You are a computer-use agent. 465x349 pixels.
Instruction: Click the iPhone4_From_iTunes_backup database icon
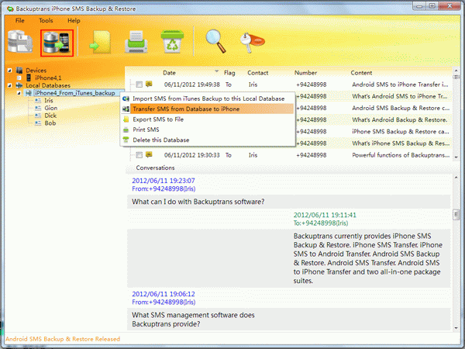[29, 93]
